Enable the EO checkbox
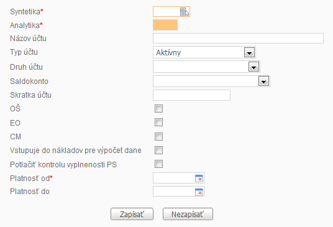333x227 pixels. click(158, 123)
